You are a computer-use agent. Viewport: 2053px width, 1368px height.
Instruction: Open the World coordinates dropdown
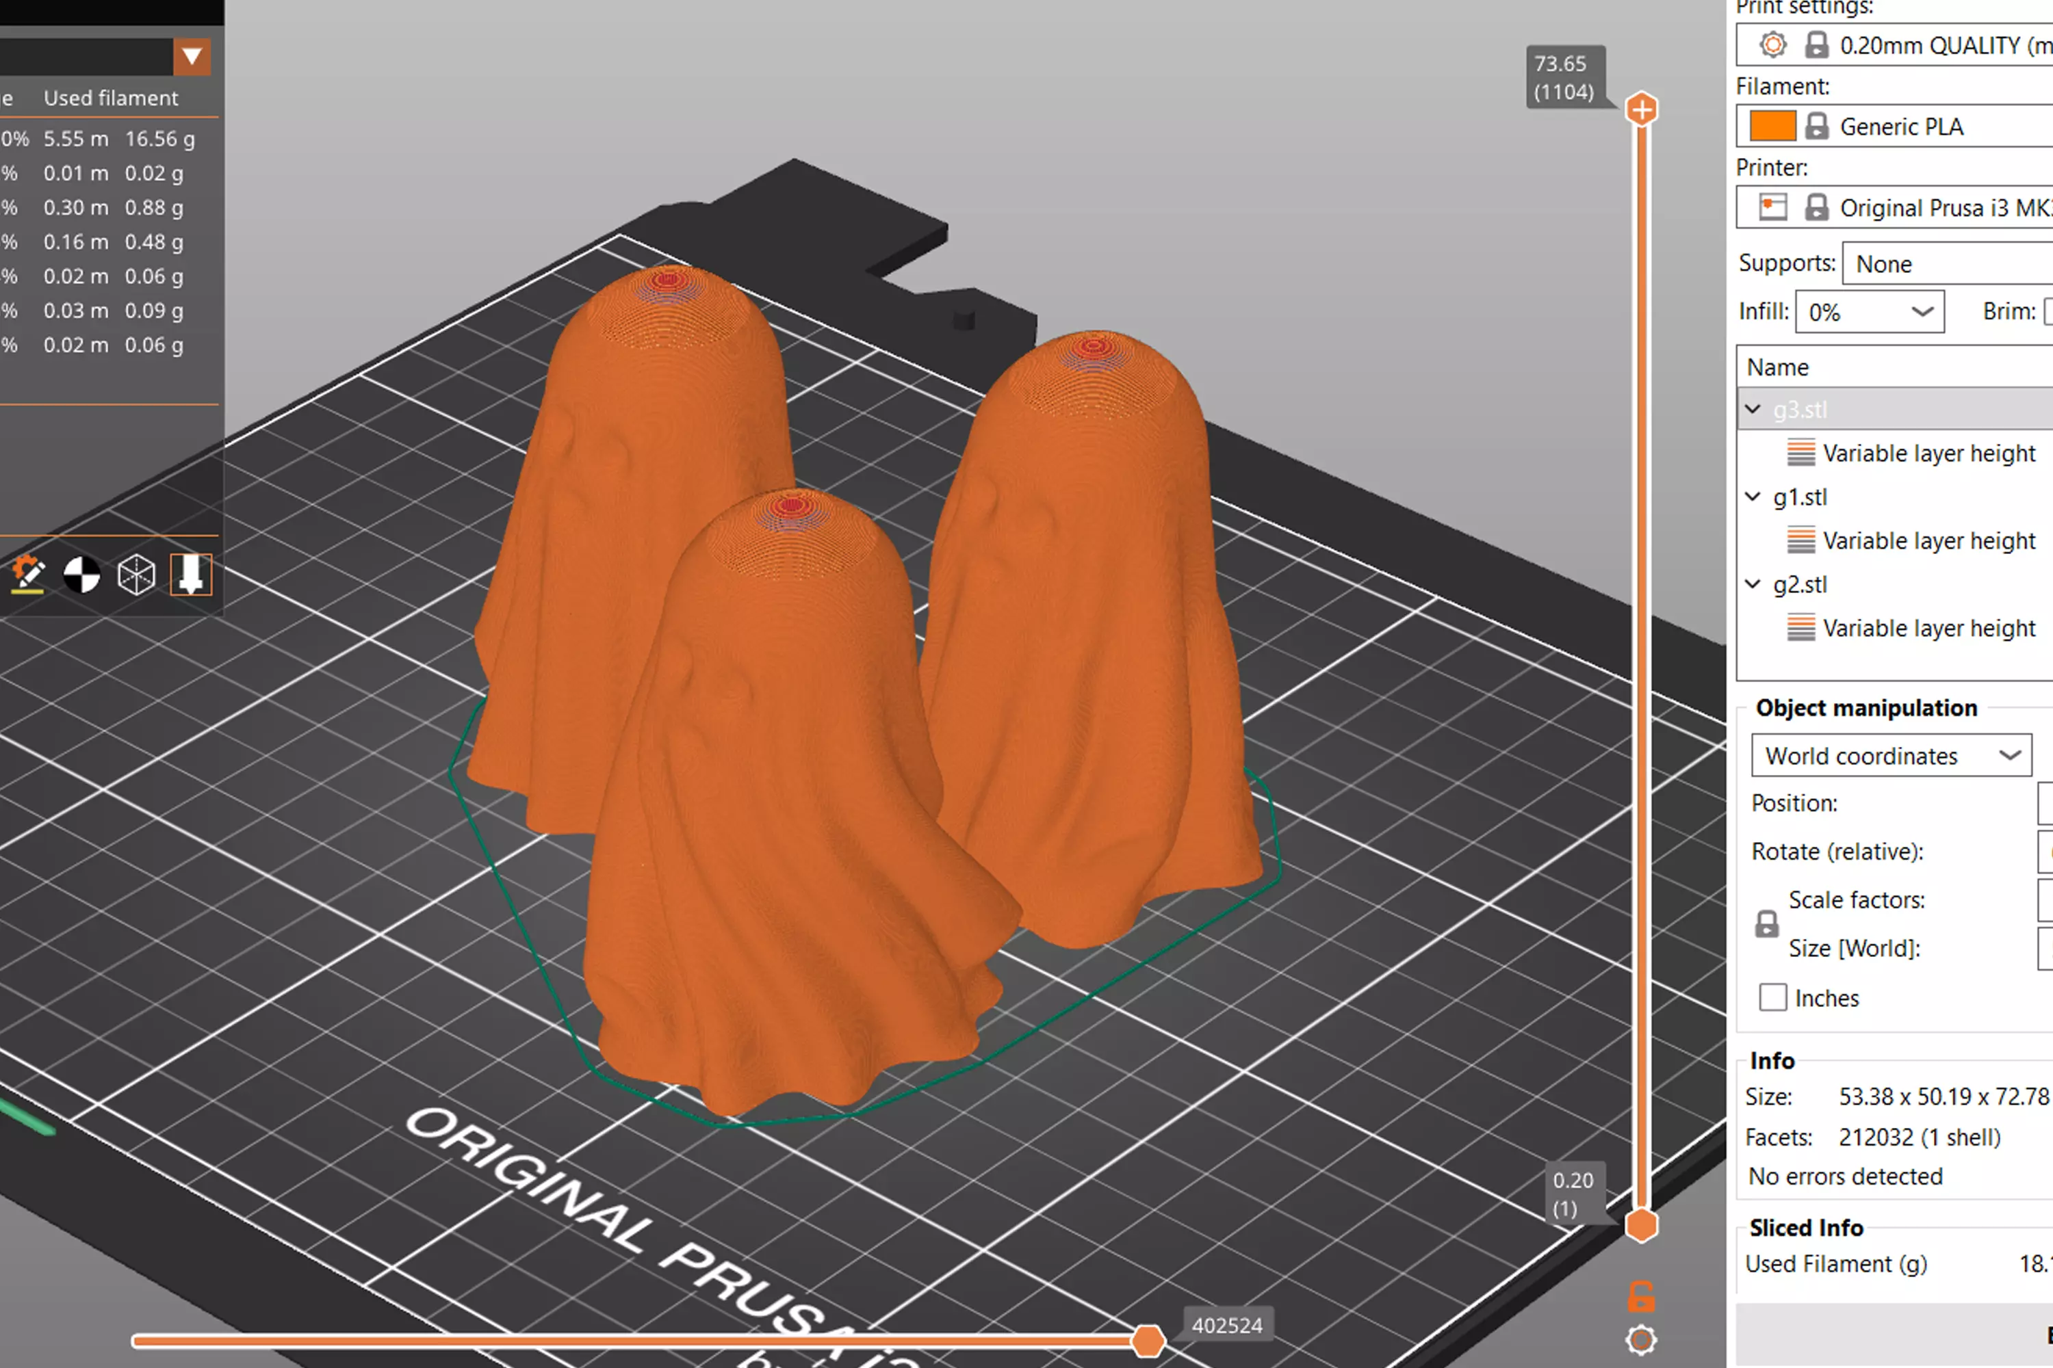coord(1891,756)
